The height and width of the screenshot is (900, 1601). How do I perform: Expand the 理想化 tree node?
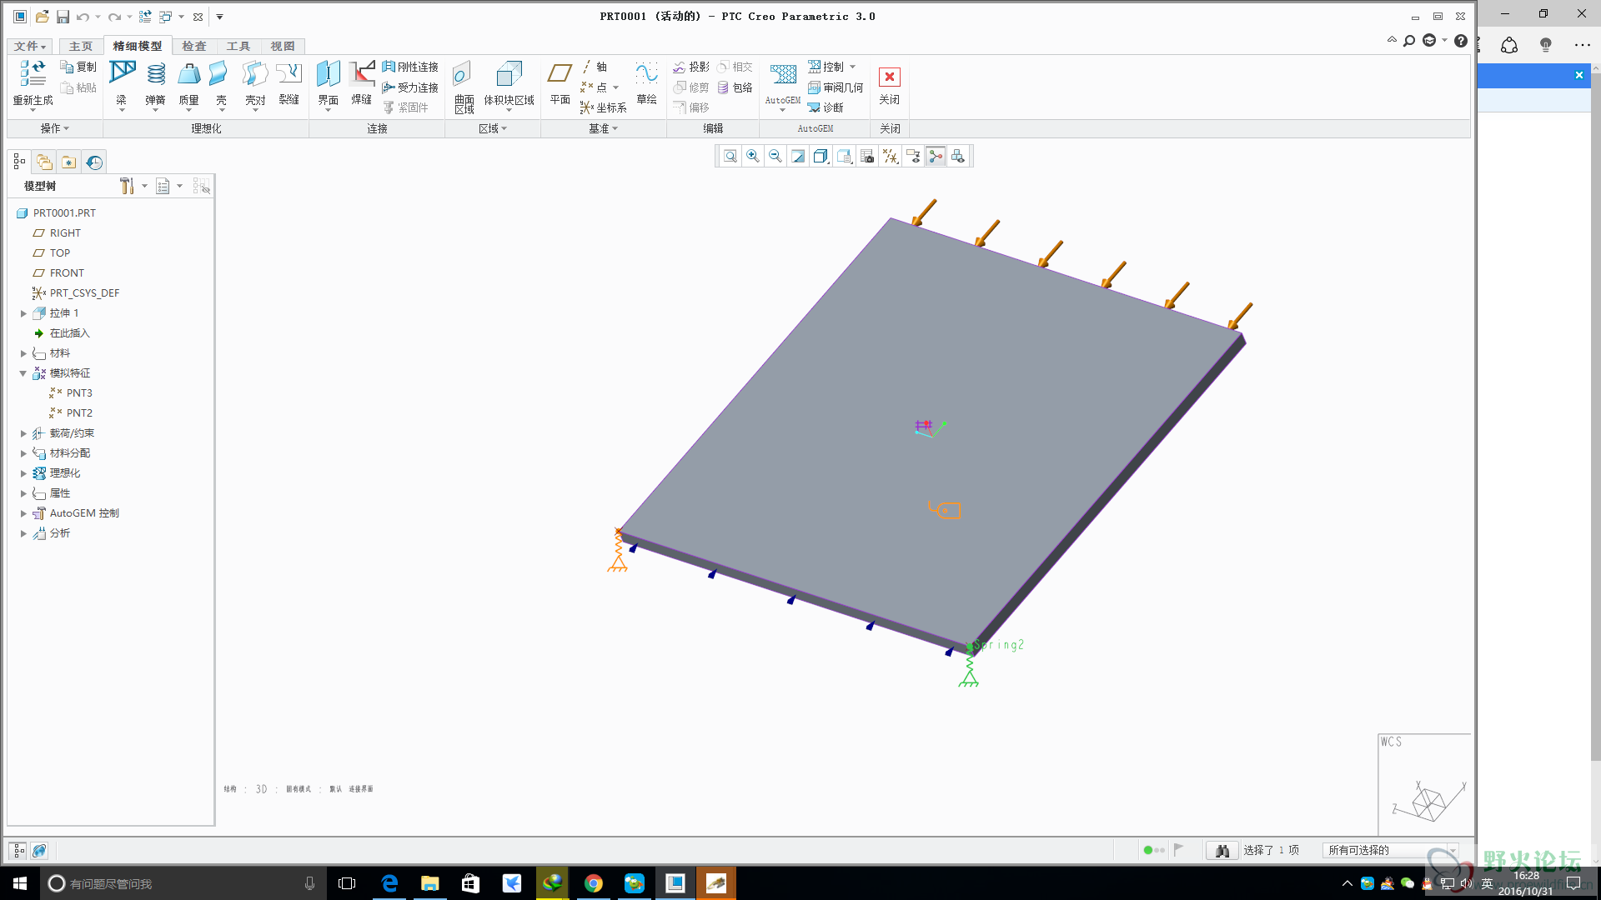point(23,473)
